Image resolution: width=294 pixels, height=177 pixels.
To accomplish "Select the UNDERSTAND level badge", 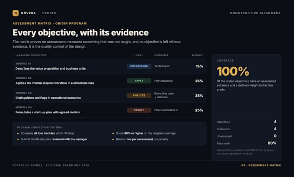I will pyautogui.click(x=139, y=66).
